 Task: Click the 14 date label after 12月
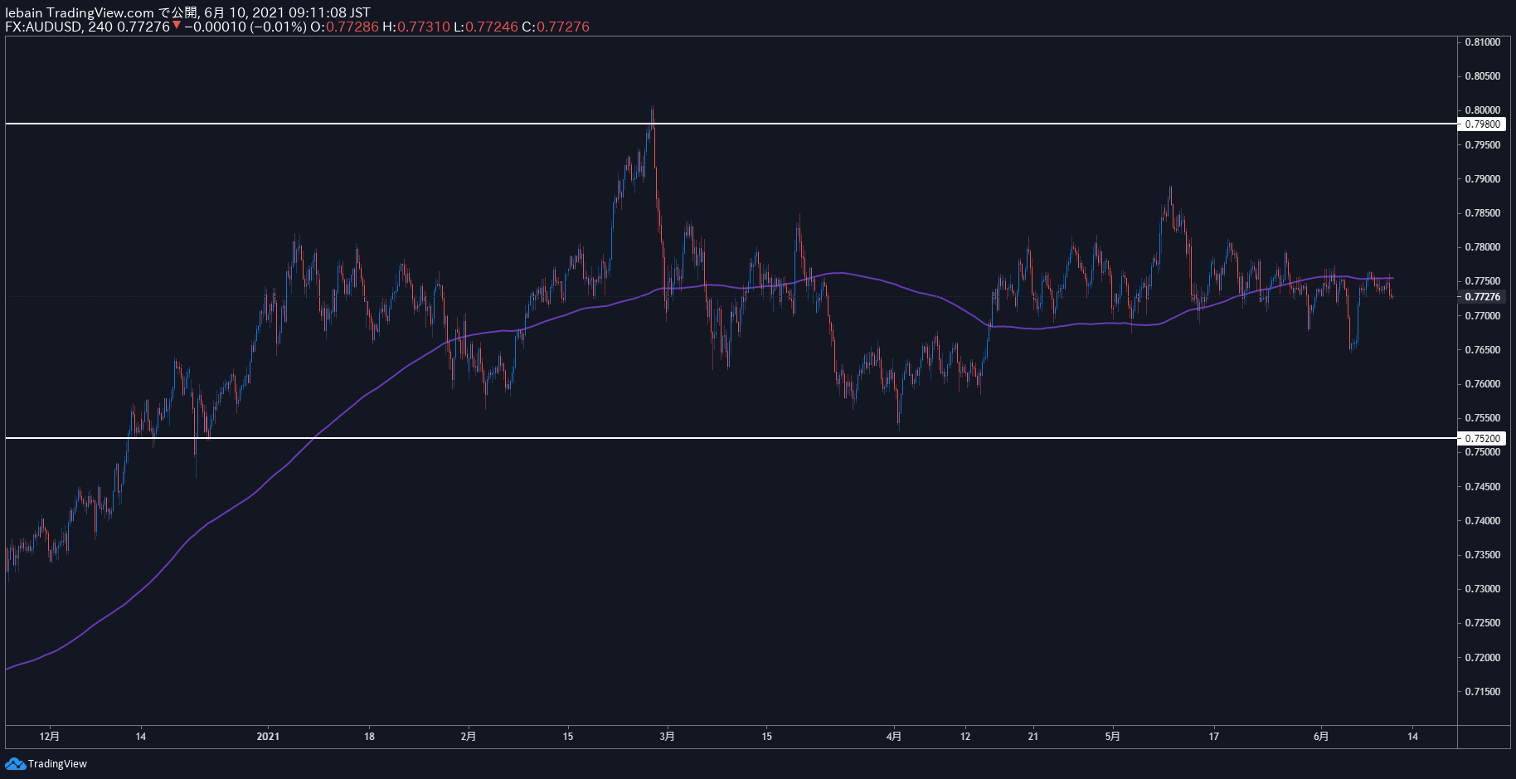point(141,737)
